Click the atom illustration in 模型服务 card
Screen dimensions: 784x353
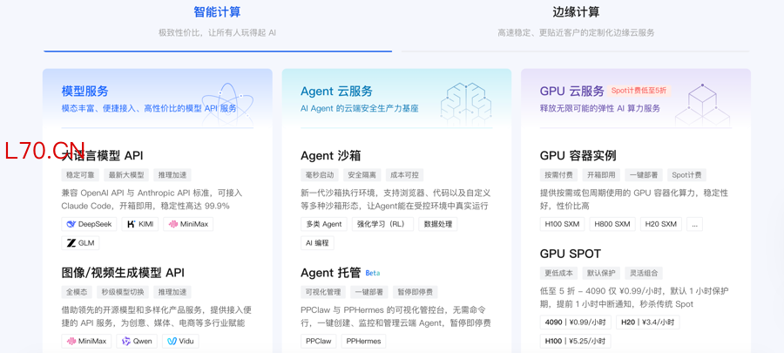coord(226,103)
